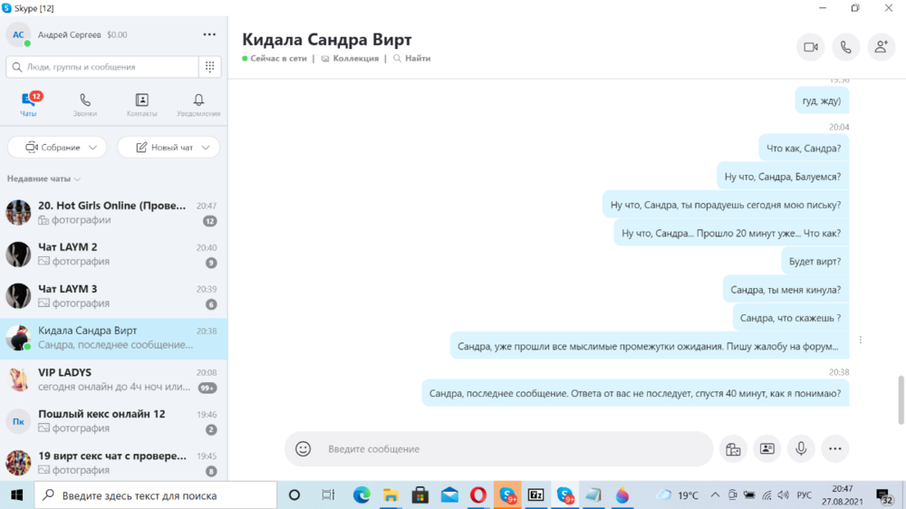Click the АС profile avatar
This screenshot has width=906, height=509.
[18, 34]
